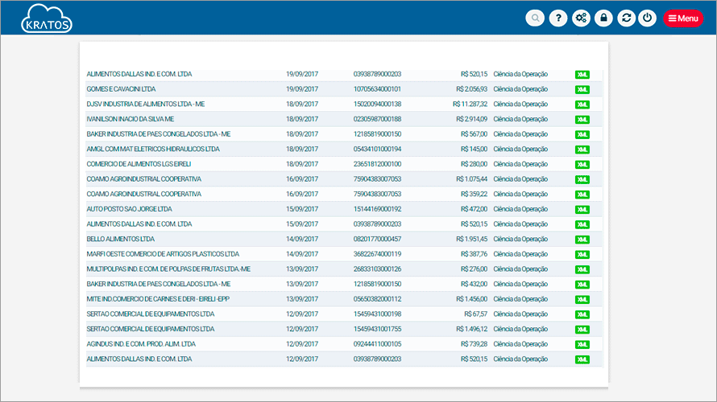Click the value R$ 1.456,00
The height and width of the screenshot is (402, 717).
point(472,299)
